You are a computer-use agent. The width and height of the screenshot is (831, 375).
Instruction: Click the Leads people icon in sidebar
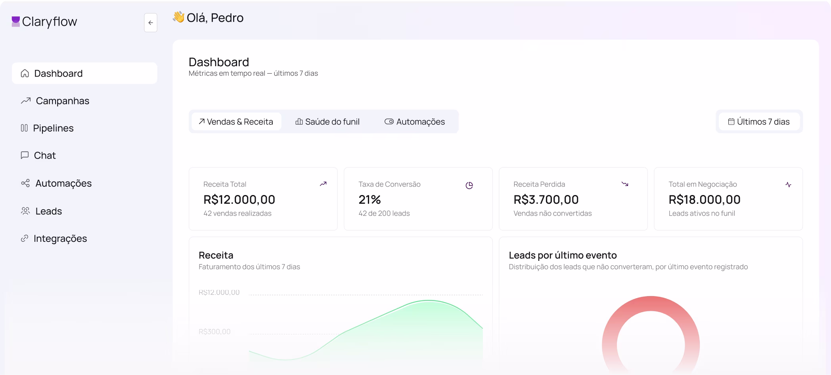pyautogui.click(x=25, y=211)
